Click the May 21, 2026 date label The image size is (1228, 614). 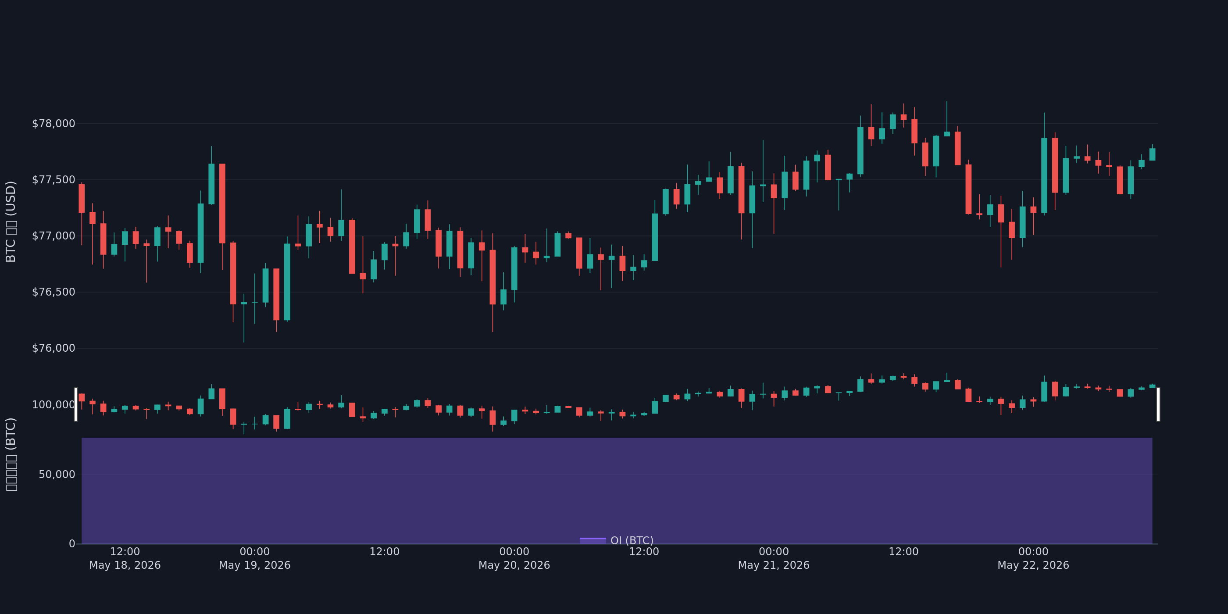click(774, 565)
